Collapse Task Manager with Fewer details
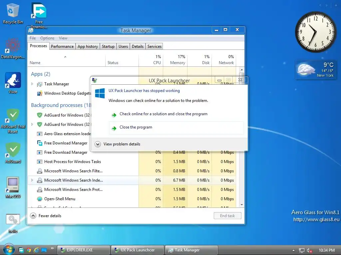341x255 pixels. (46, 216)
